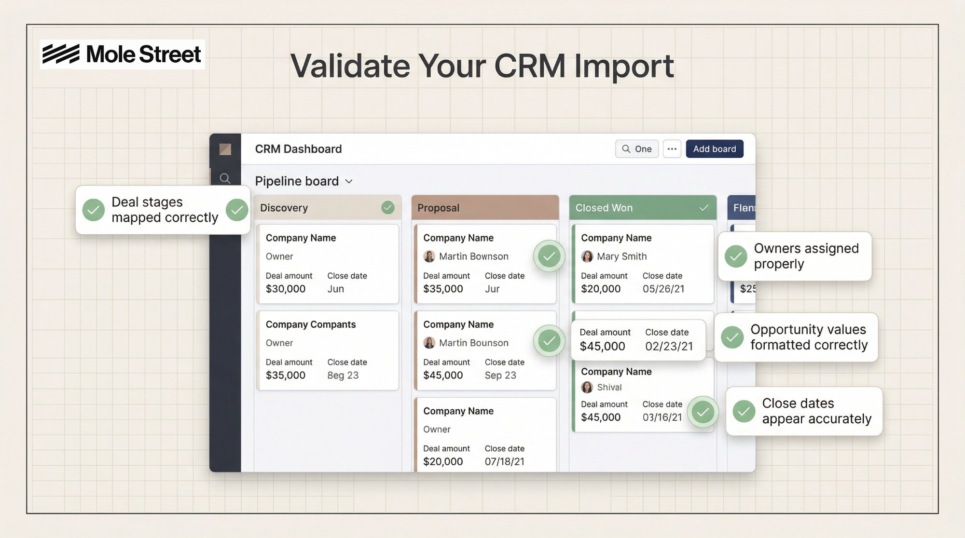The height and width of the screenshot is (538, 965).
Task: Select the Proposal column header
Action: (484, 208)
